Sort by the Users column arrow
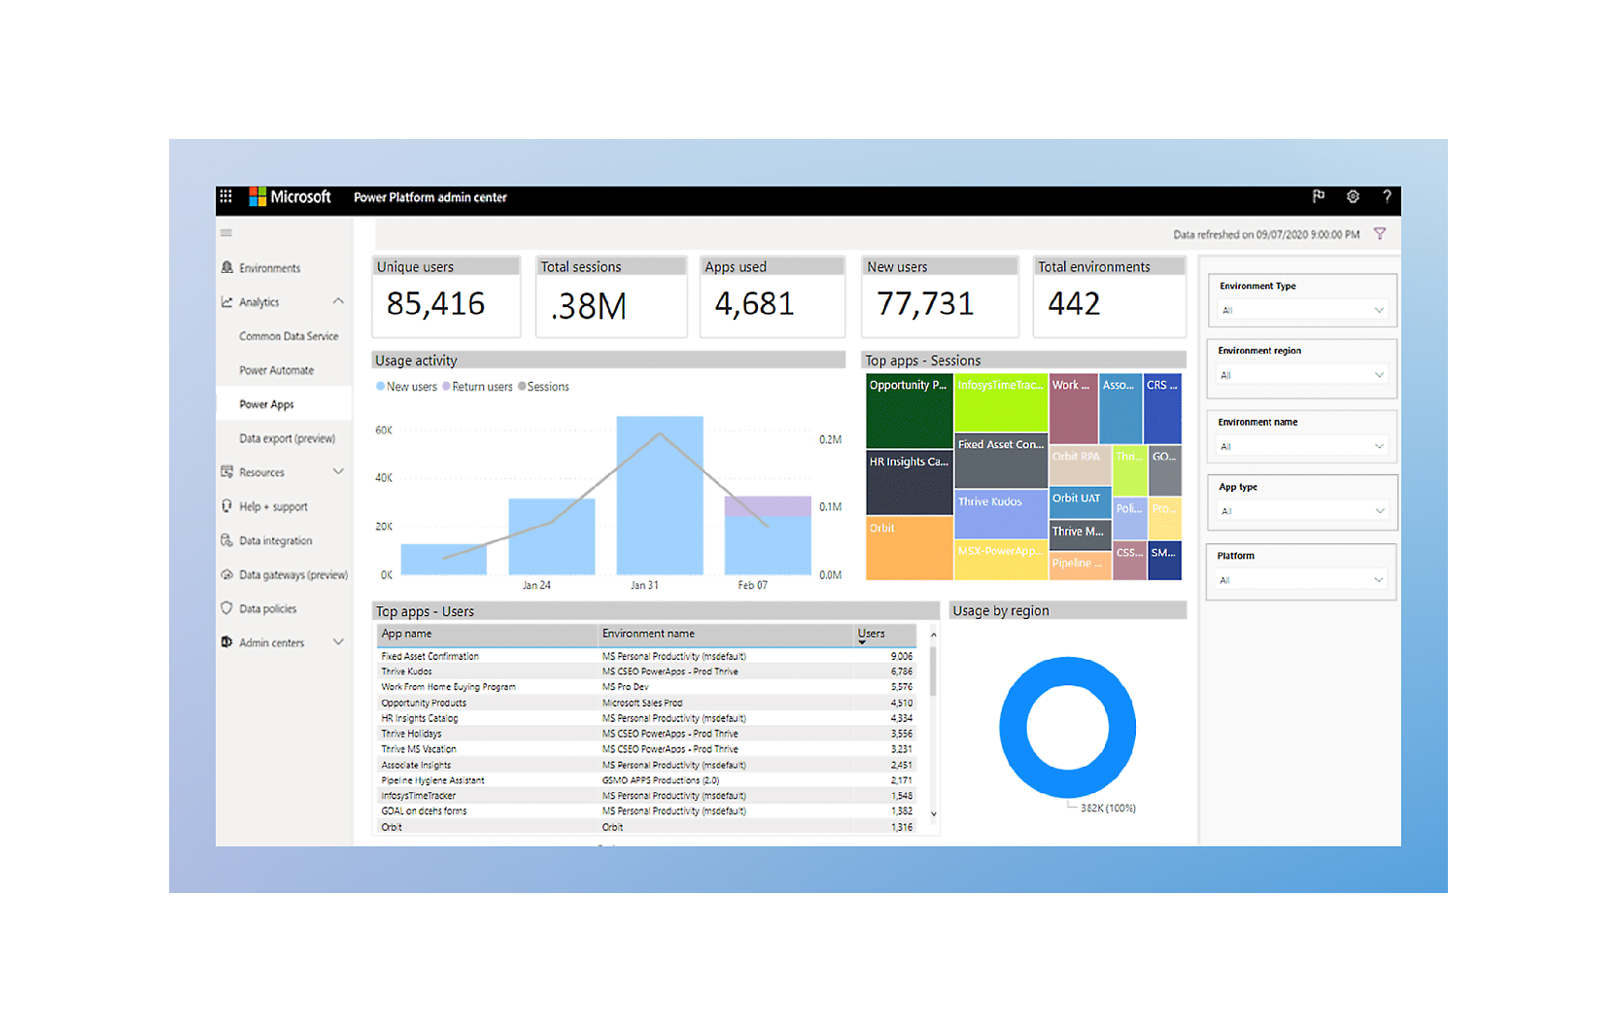Screen dimensions: 1617x1032 coord(862,642)
